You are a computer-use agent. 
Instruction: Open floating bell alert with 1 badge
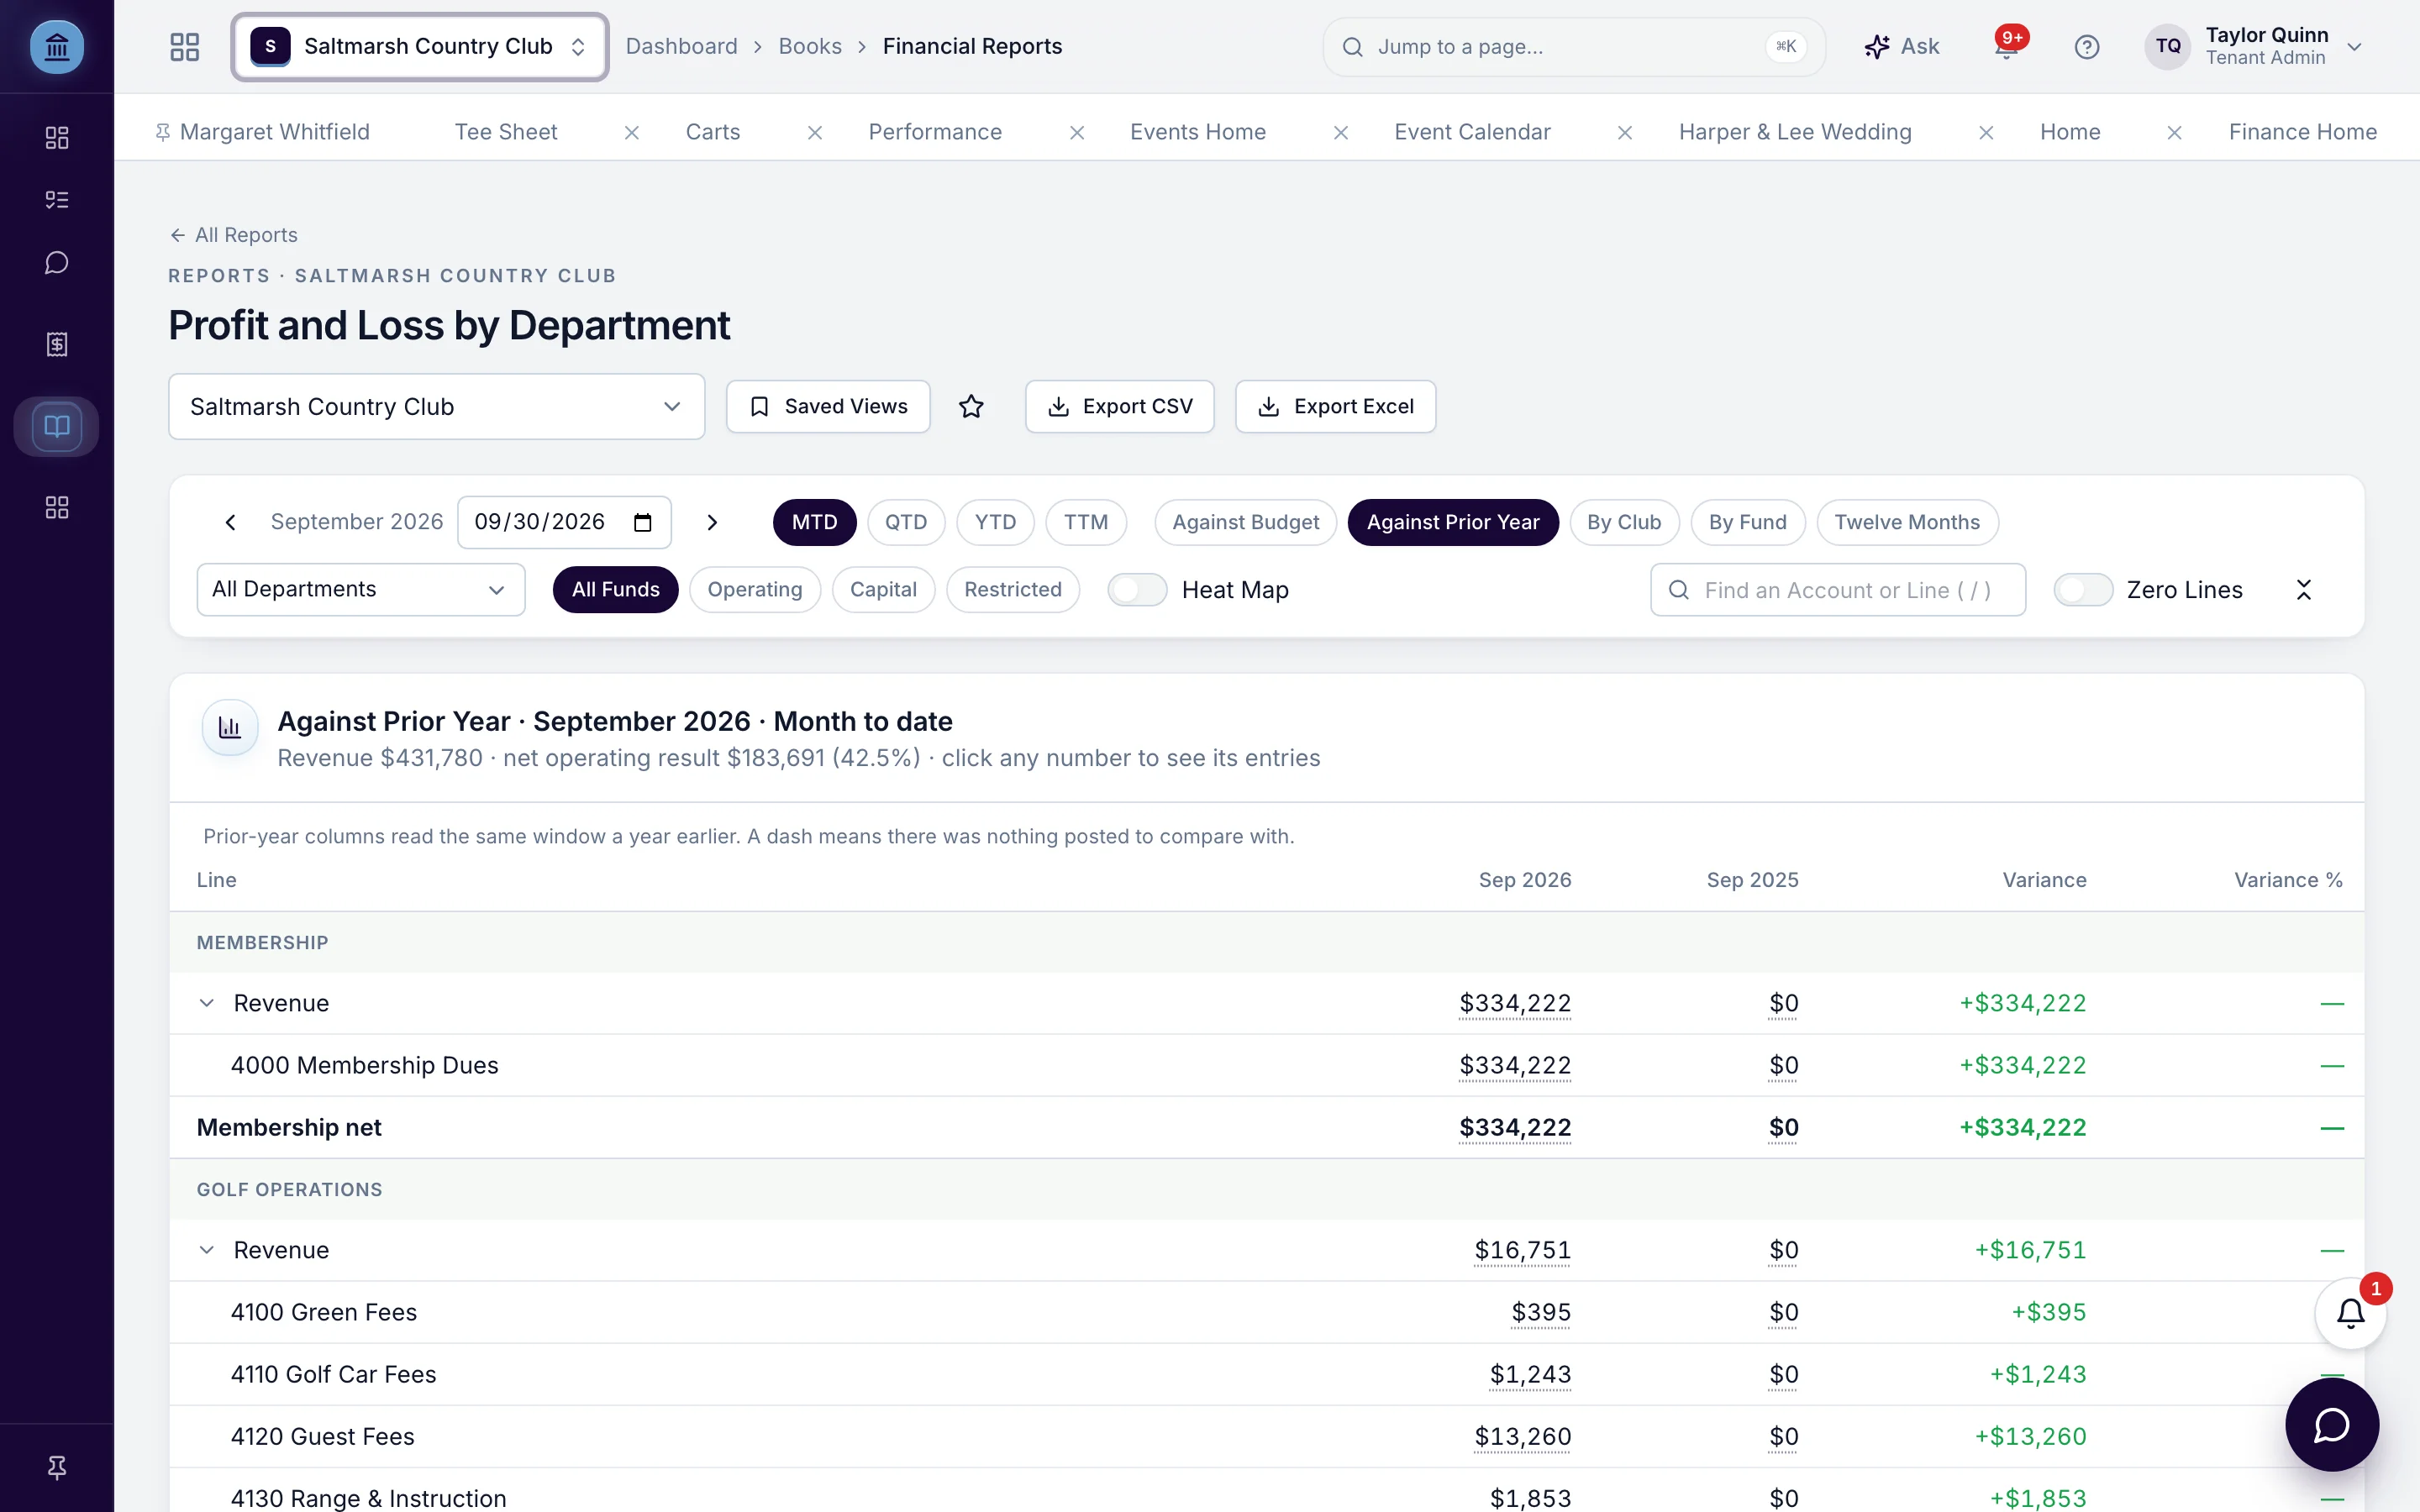[2351, 1313]
